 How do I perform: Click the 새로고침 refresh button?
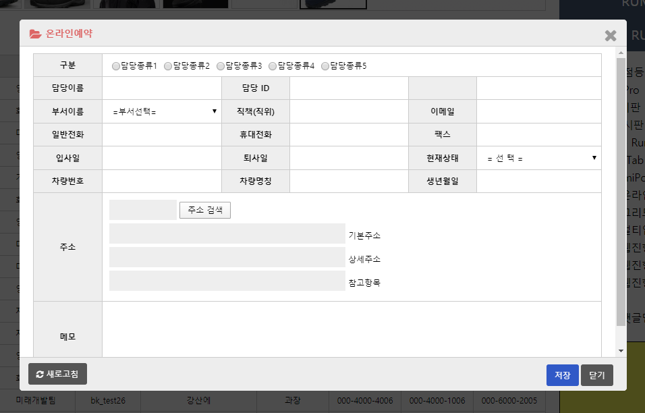pos(57,374)
